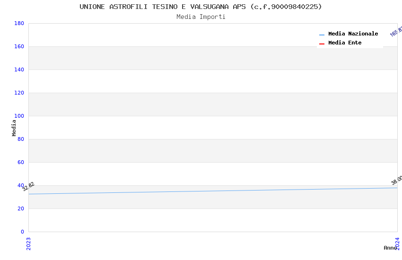Image resolution: width=402 pixels, height=260 pixels.
Task: Click the 38.00 data label
Action: (x=396, y=180)
